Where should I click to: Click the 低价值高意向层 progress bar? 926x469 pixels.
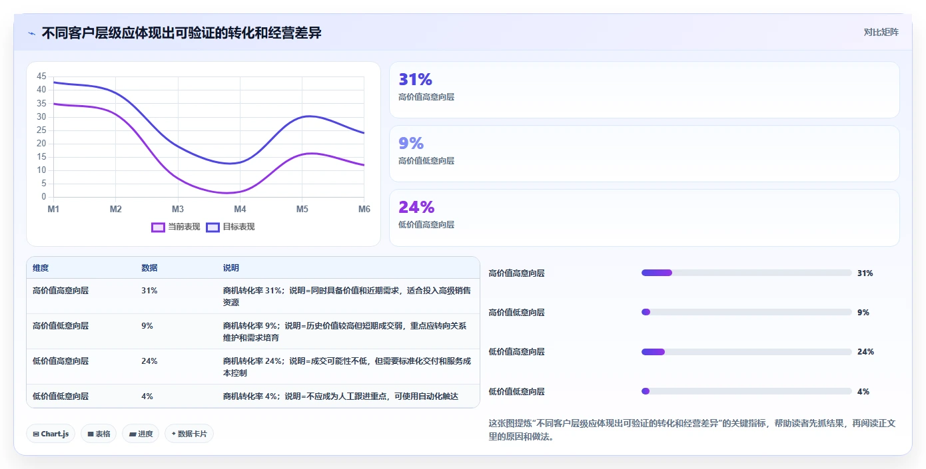click(x=746, y=351)
